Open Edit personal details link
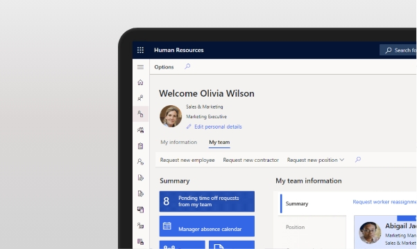417x249 pixels. [x=218, y=127]
